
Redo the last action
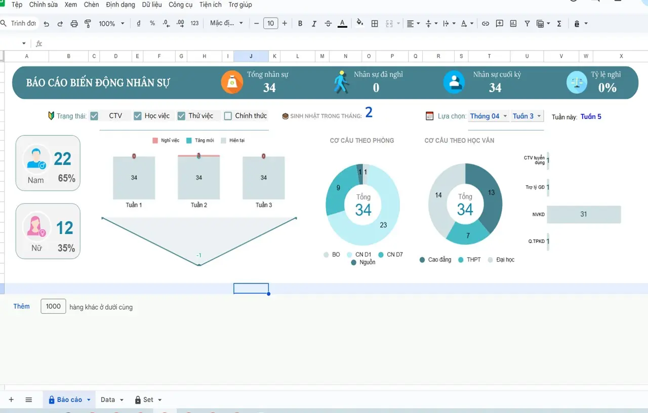(60, 23)
